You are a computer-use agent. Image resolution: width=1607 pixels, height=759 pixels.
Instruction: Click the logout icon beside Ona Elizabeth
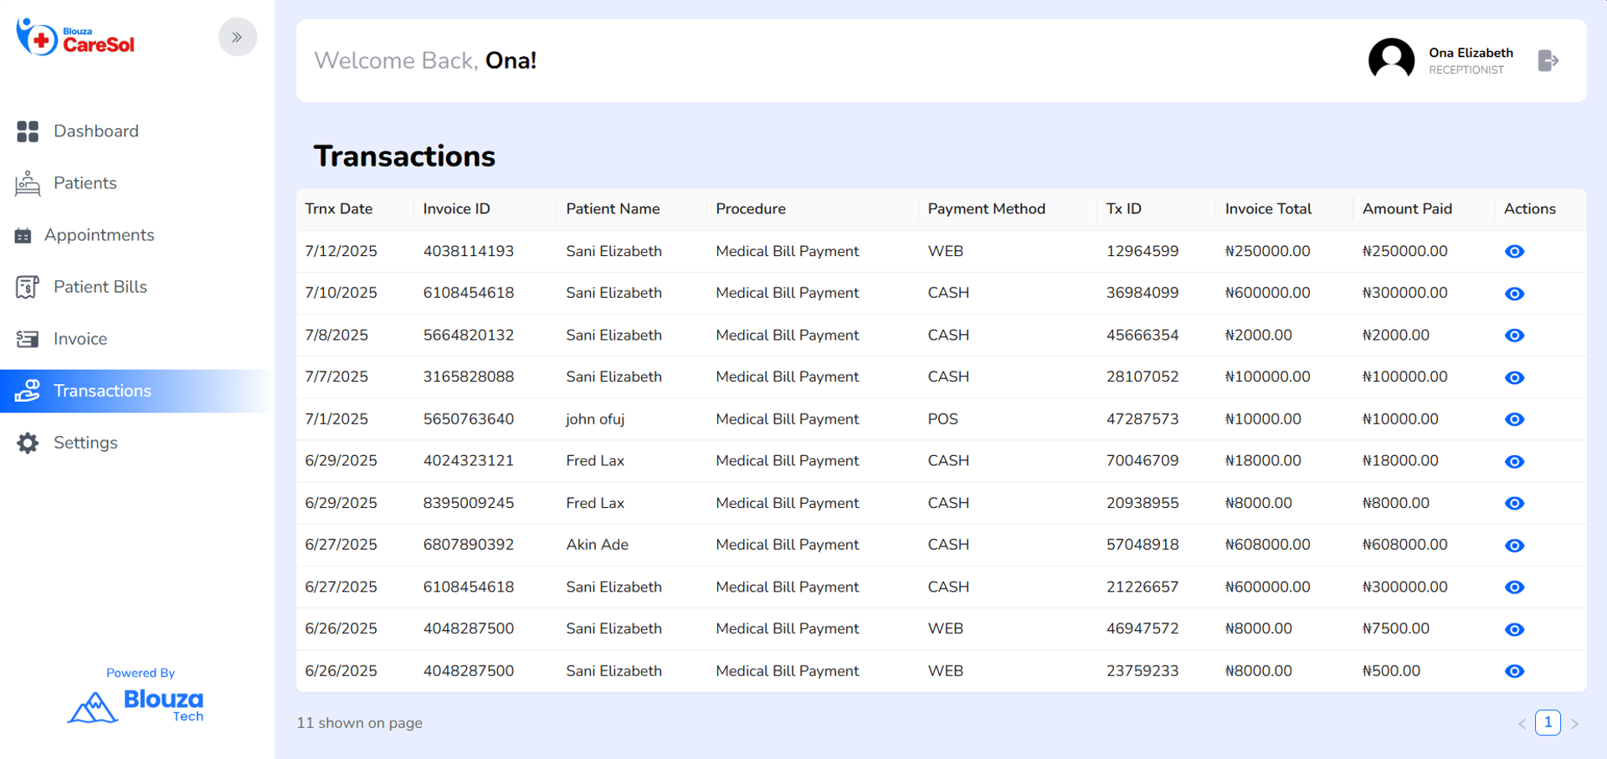click(1548, 60)
